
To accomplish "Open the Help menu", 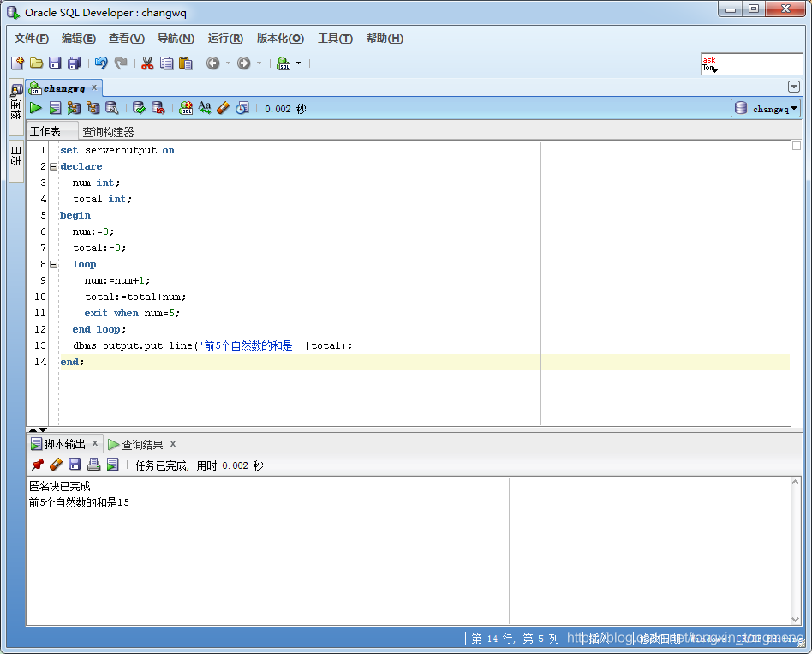I will [x=385, y=39].
